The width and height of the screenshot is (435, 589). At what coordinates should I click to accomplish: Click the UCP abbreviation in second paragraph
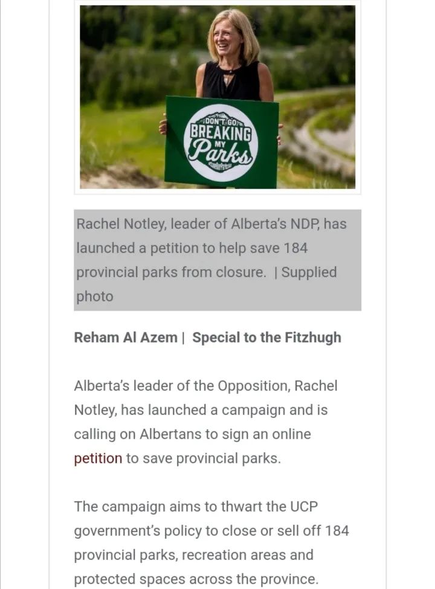[x=304, y=507]
